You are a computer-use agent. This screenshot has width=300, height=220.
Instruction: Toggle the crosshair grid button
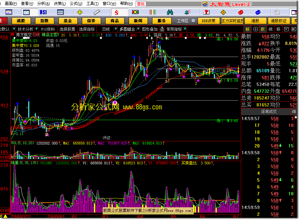click(255, 29)
